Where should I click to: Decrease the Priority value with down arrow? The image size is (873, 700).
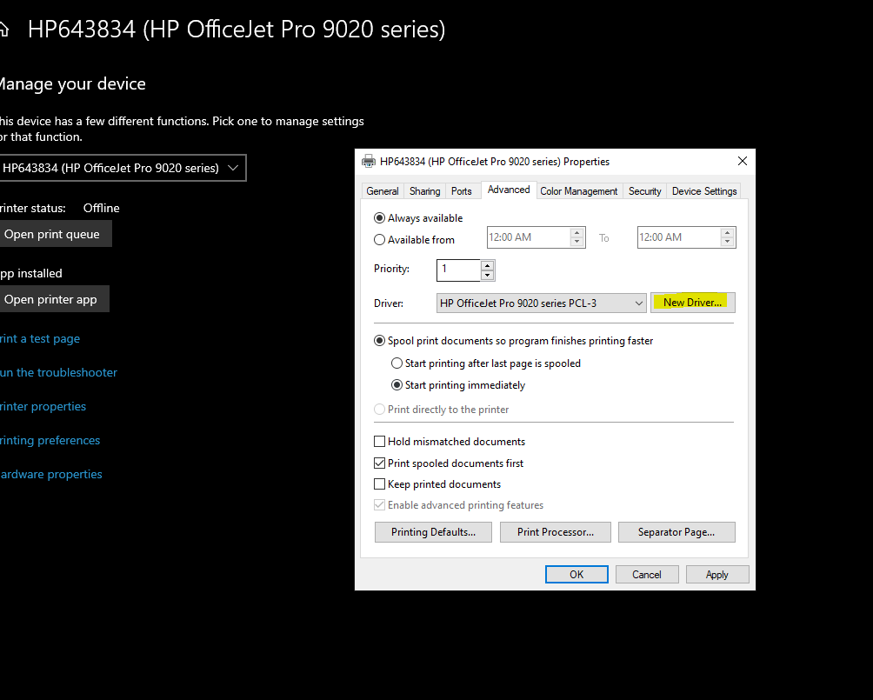tap(488, 276)
